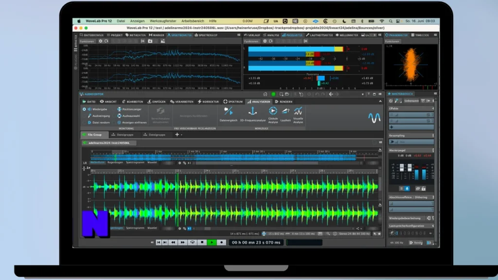Click the 24 s mark on the main time ruler
This screenshot has height=280, width=498.
pyautogui.click(x=207, y=171)
